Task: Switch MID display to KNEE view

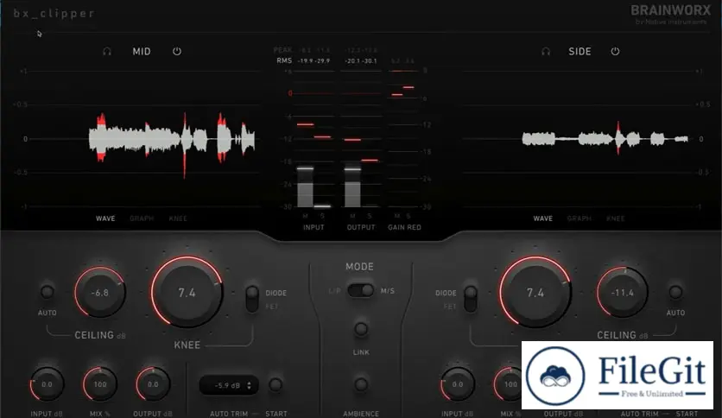Action: pyautogui.click(x=178, y=218)
